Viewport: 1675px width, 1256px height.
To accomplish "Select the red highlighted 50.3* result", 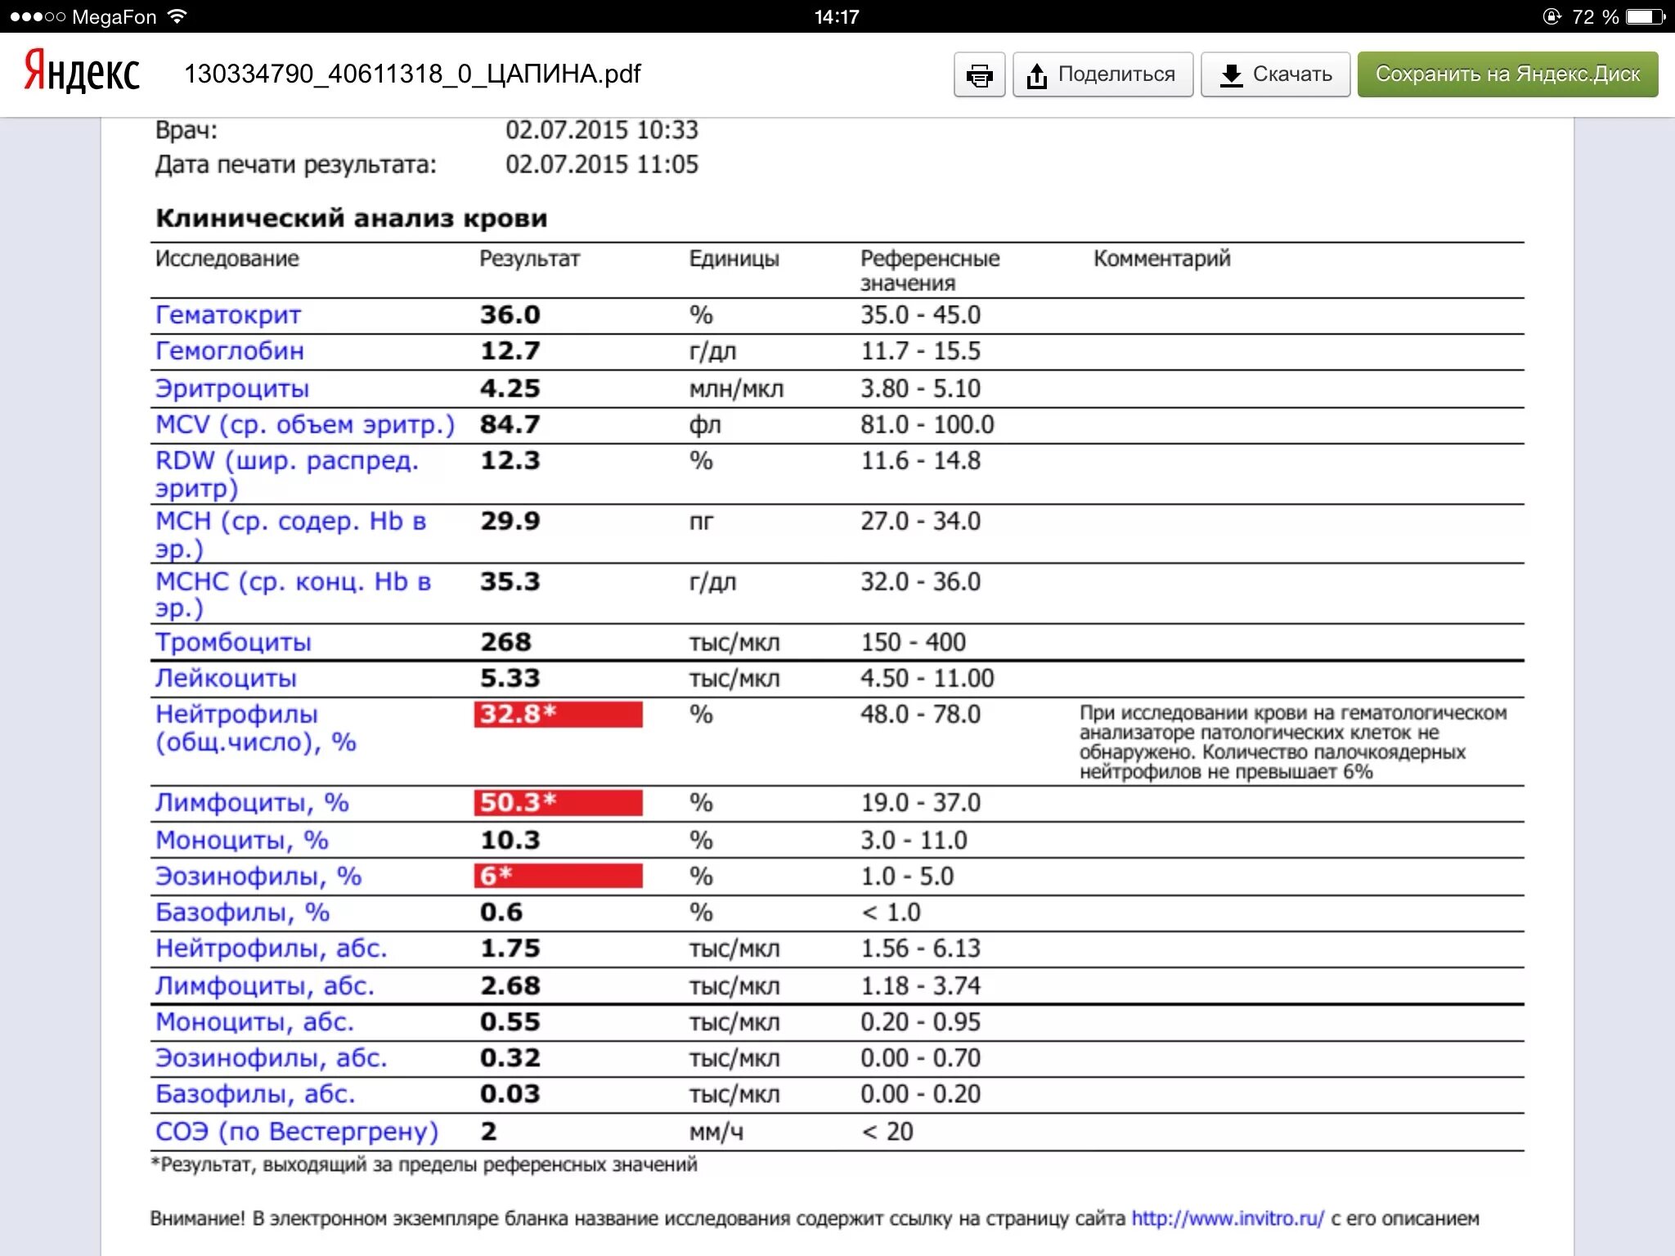I will (559, 802).
